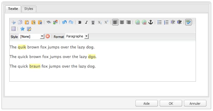Click Paste from Word icon
The height and width of the screenshot is (111, 213).
click(x=40, y=22)
